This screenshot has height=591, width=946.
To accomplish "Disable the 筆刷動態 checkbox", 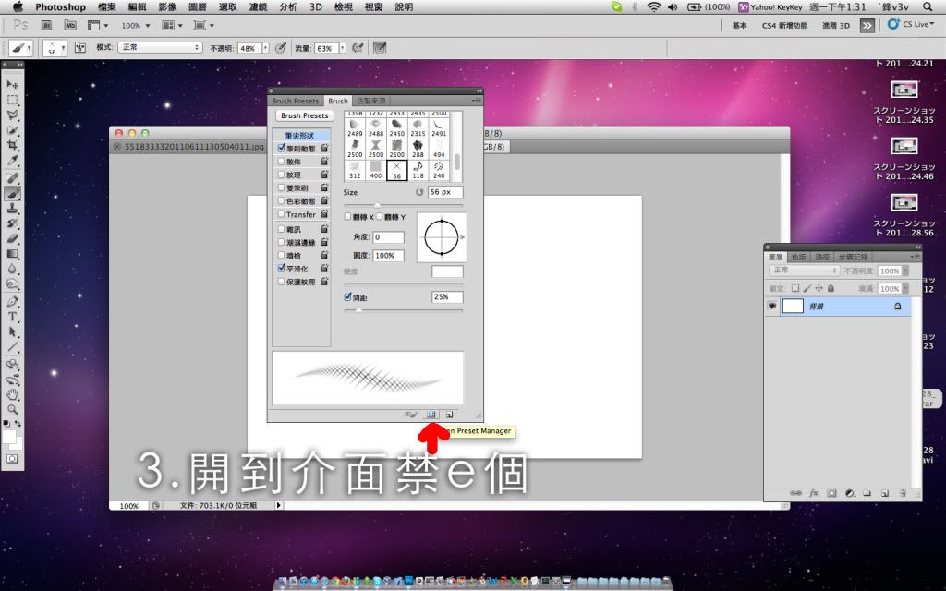I will 282,148.
